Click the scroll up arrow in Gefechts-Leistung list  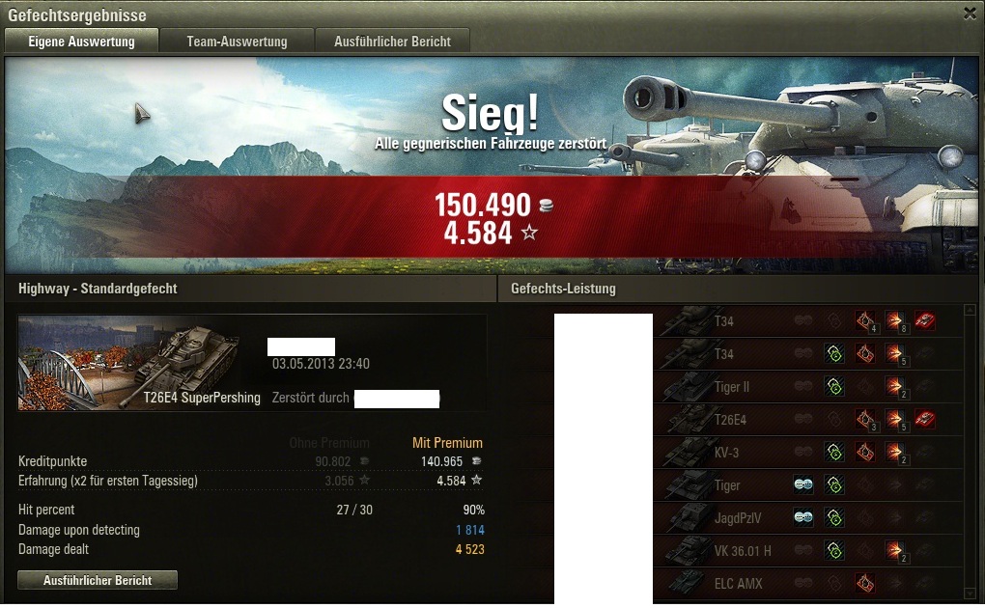(970, 309)
